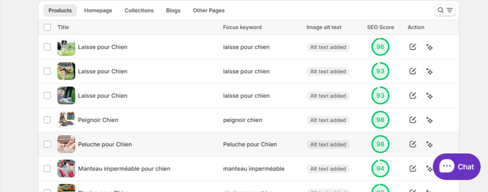This screenshot has height=192, width=488.
Task: Select the Other Pages tab
Action: [209, 11]
